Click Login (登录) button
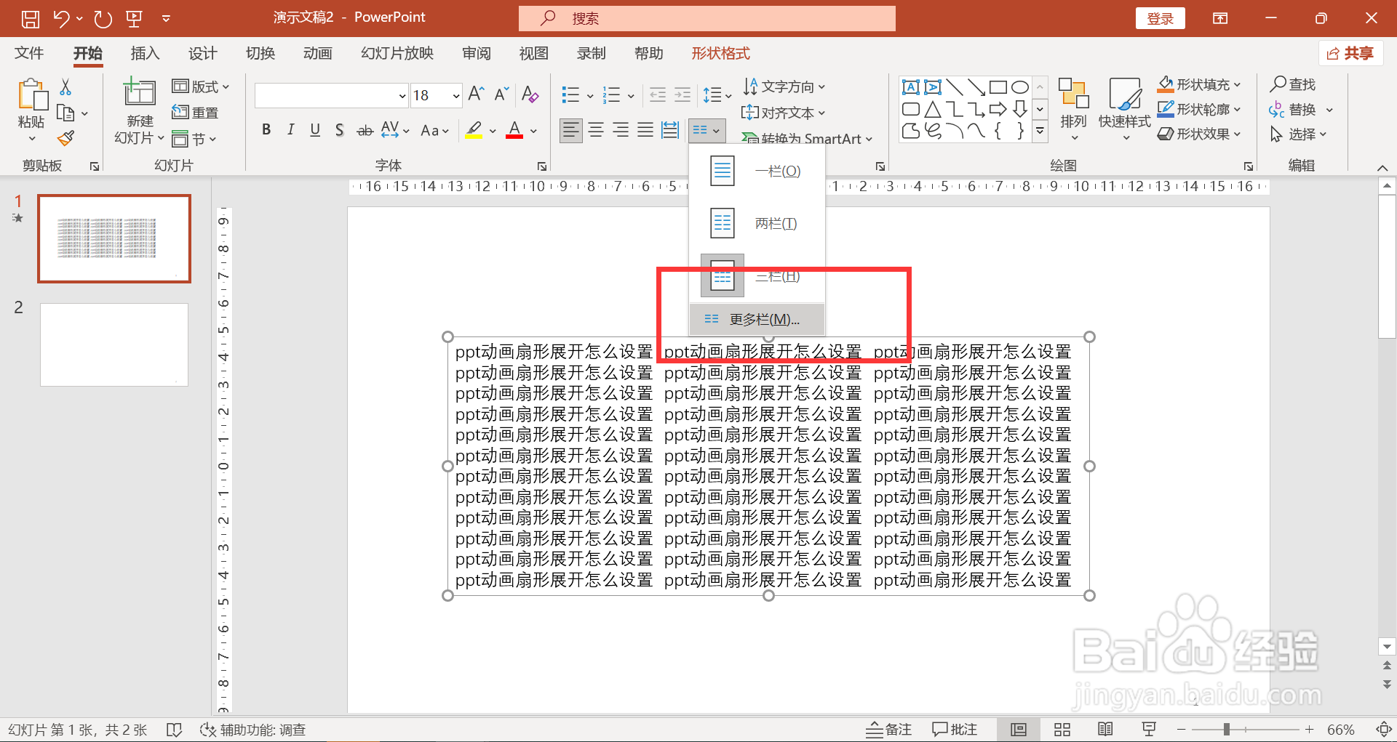 point(1160,19)
